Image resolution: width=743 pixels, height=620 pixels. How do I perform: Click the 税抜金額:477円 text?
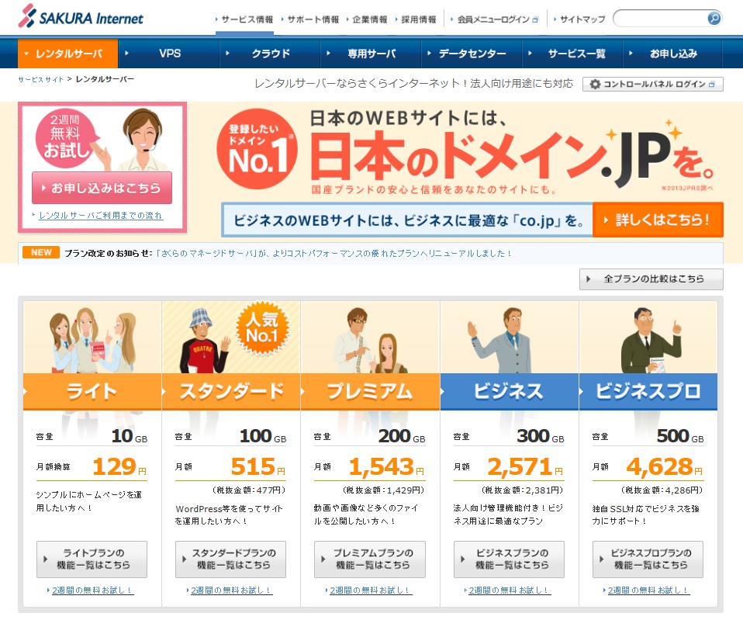pyautogui.click(x=248, y=490)
